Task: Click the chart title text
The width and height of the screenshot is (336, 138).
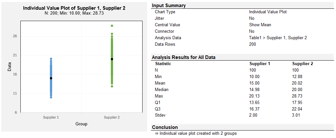Action: [74, 8]
